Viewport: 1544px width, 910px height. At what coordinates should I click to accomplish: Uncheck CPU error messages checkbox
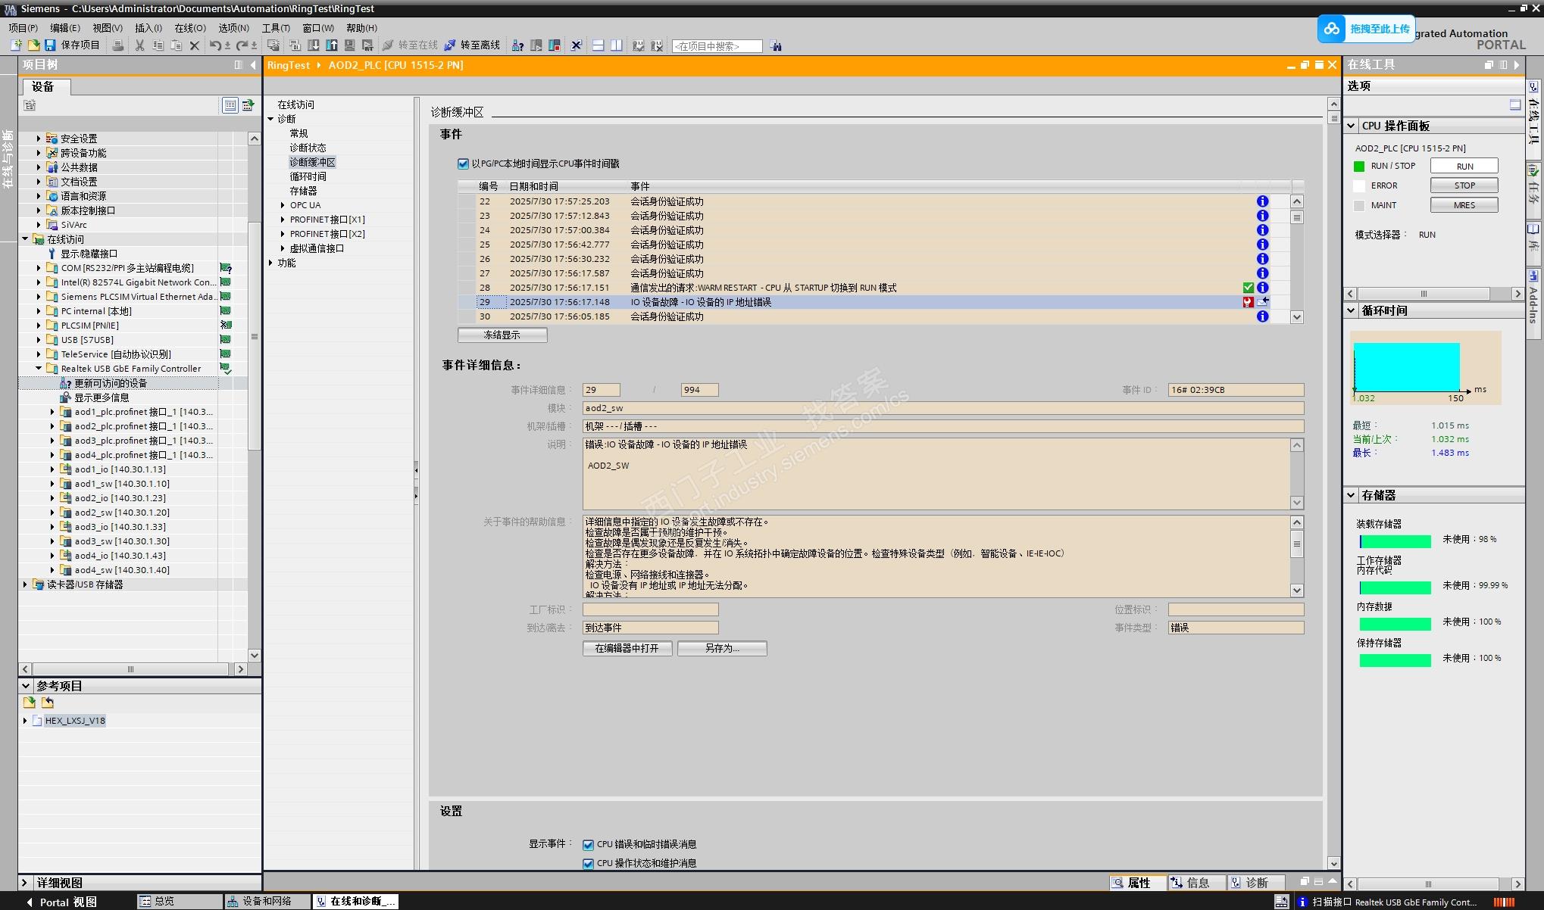pyautogui.click(x=588, y=845)
